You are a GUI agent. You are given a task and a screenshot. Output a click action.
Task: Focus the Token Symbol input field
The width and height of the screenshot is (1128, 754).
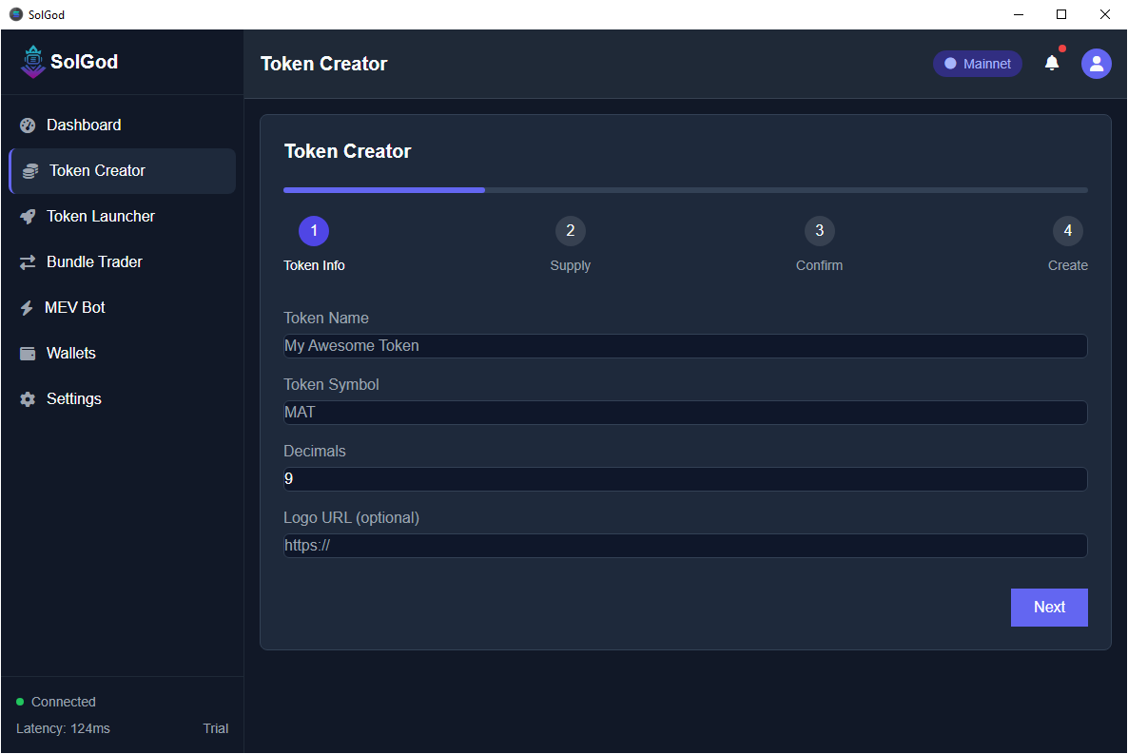point(685,412)
